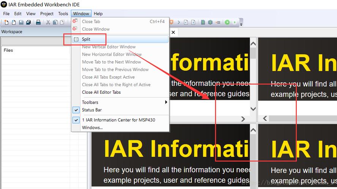This screenshot has width=337, height=189.
Task: Click the Paste toolbar icon
Action: [62, 22]
